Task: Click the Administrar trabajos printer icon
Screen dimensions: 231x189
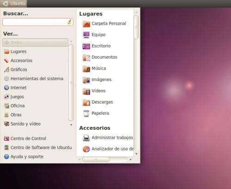Action: [86, 138]
